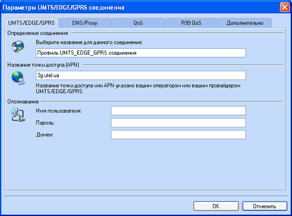Click the Пароль label
Viewport: 292px width, 216px height.
coord(45,123)
